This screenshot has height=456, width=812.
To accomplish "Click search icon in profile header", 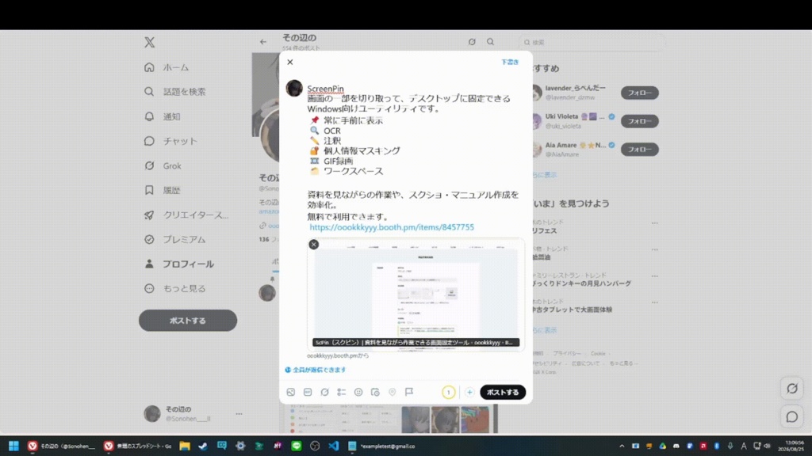I will [x=490, y=42].
